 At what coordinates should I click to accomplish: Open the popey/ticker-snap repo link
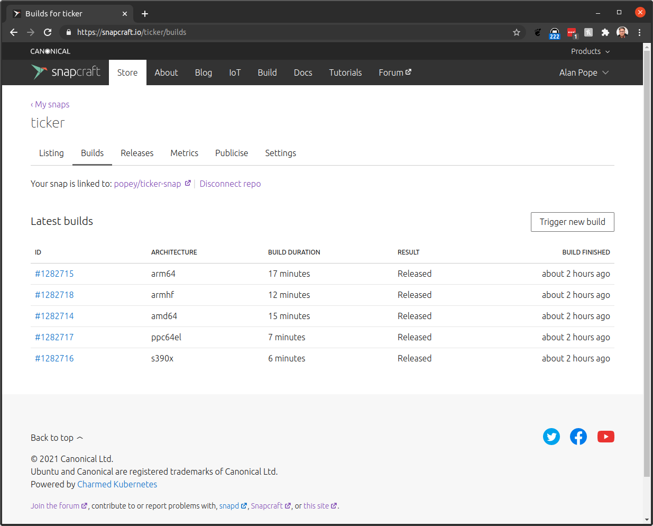(152, 184)
